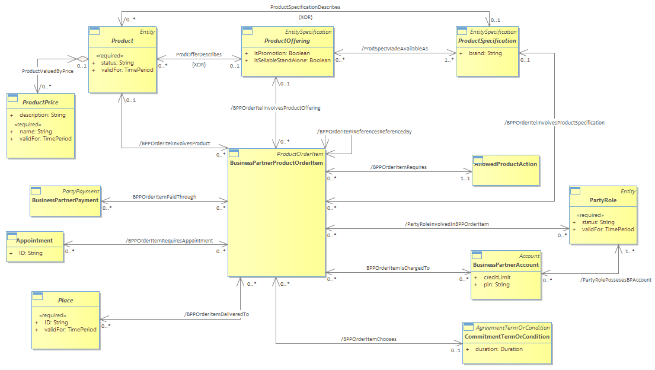This screenshot has height=370, width=655.
Task: Select the ProductOffering class title
Action: pyautogui.click(x=287, y=40)
